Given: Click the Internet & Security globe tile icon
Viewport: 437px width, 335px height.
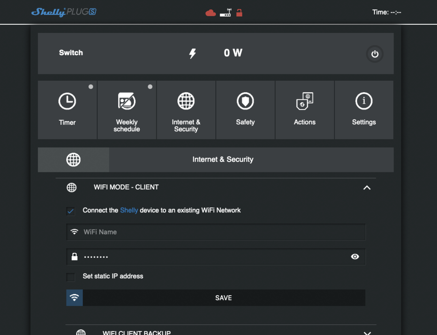Looking at the screenshot, I should click(x=186, y=101).
